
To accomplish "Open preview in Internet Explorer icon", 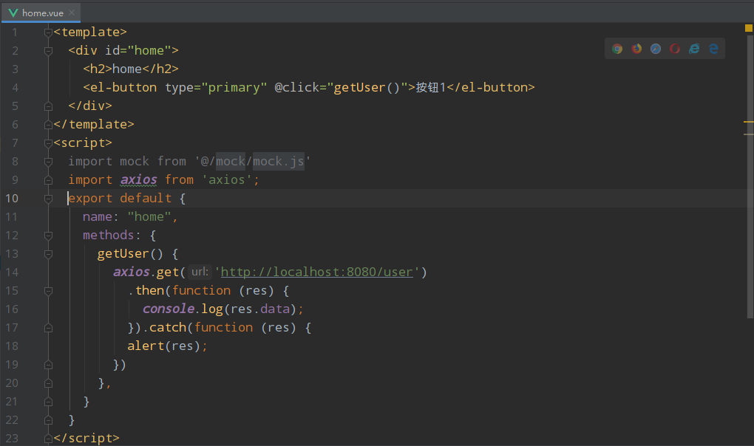I will click(x=694, y=49).
